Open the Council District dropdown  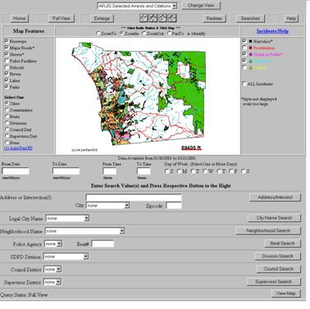click(x=52, y=270)
